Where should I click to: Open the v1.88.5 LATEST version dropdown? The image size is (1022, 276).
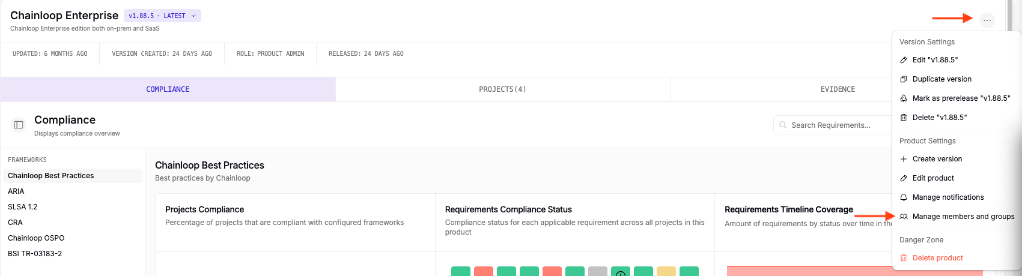(163, 16)
